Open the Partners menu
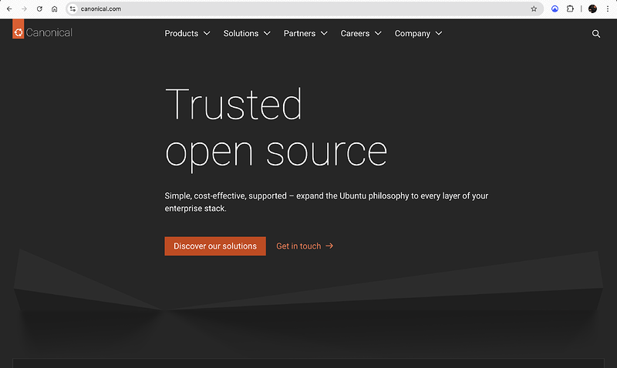This screenshot has height=368, width=617. click(x=305, y=33)
